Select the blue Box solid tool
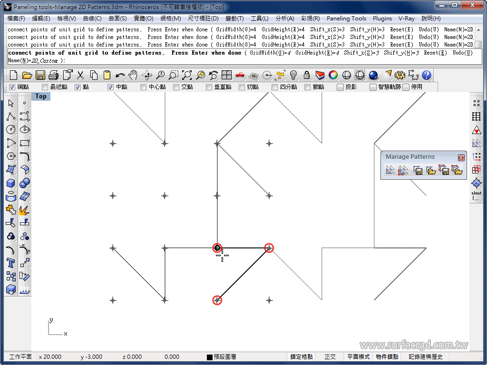This screenshot has height=365, width=487. (x=11, y=183)
